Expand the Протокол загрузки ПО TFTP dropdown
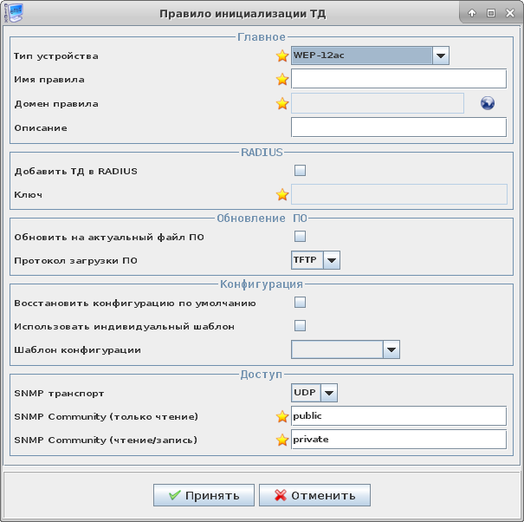This screenshot has width=524, height=522. coord(331,259)
